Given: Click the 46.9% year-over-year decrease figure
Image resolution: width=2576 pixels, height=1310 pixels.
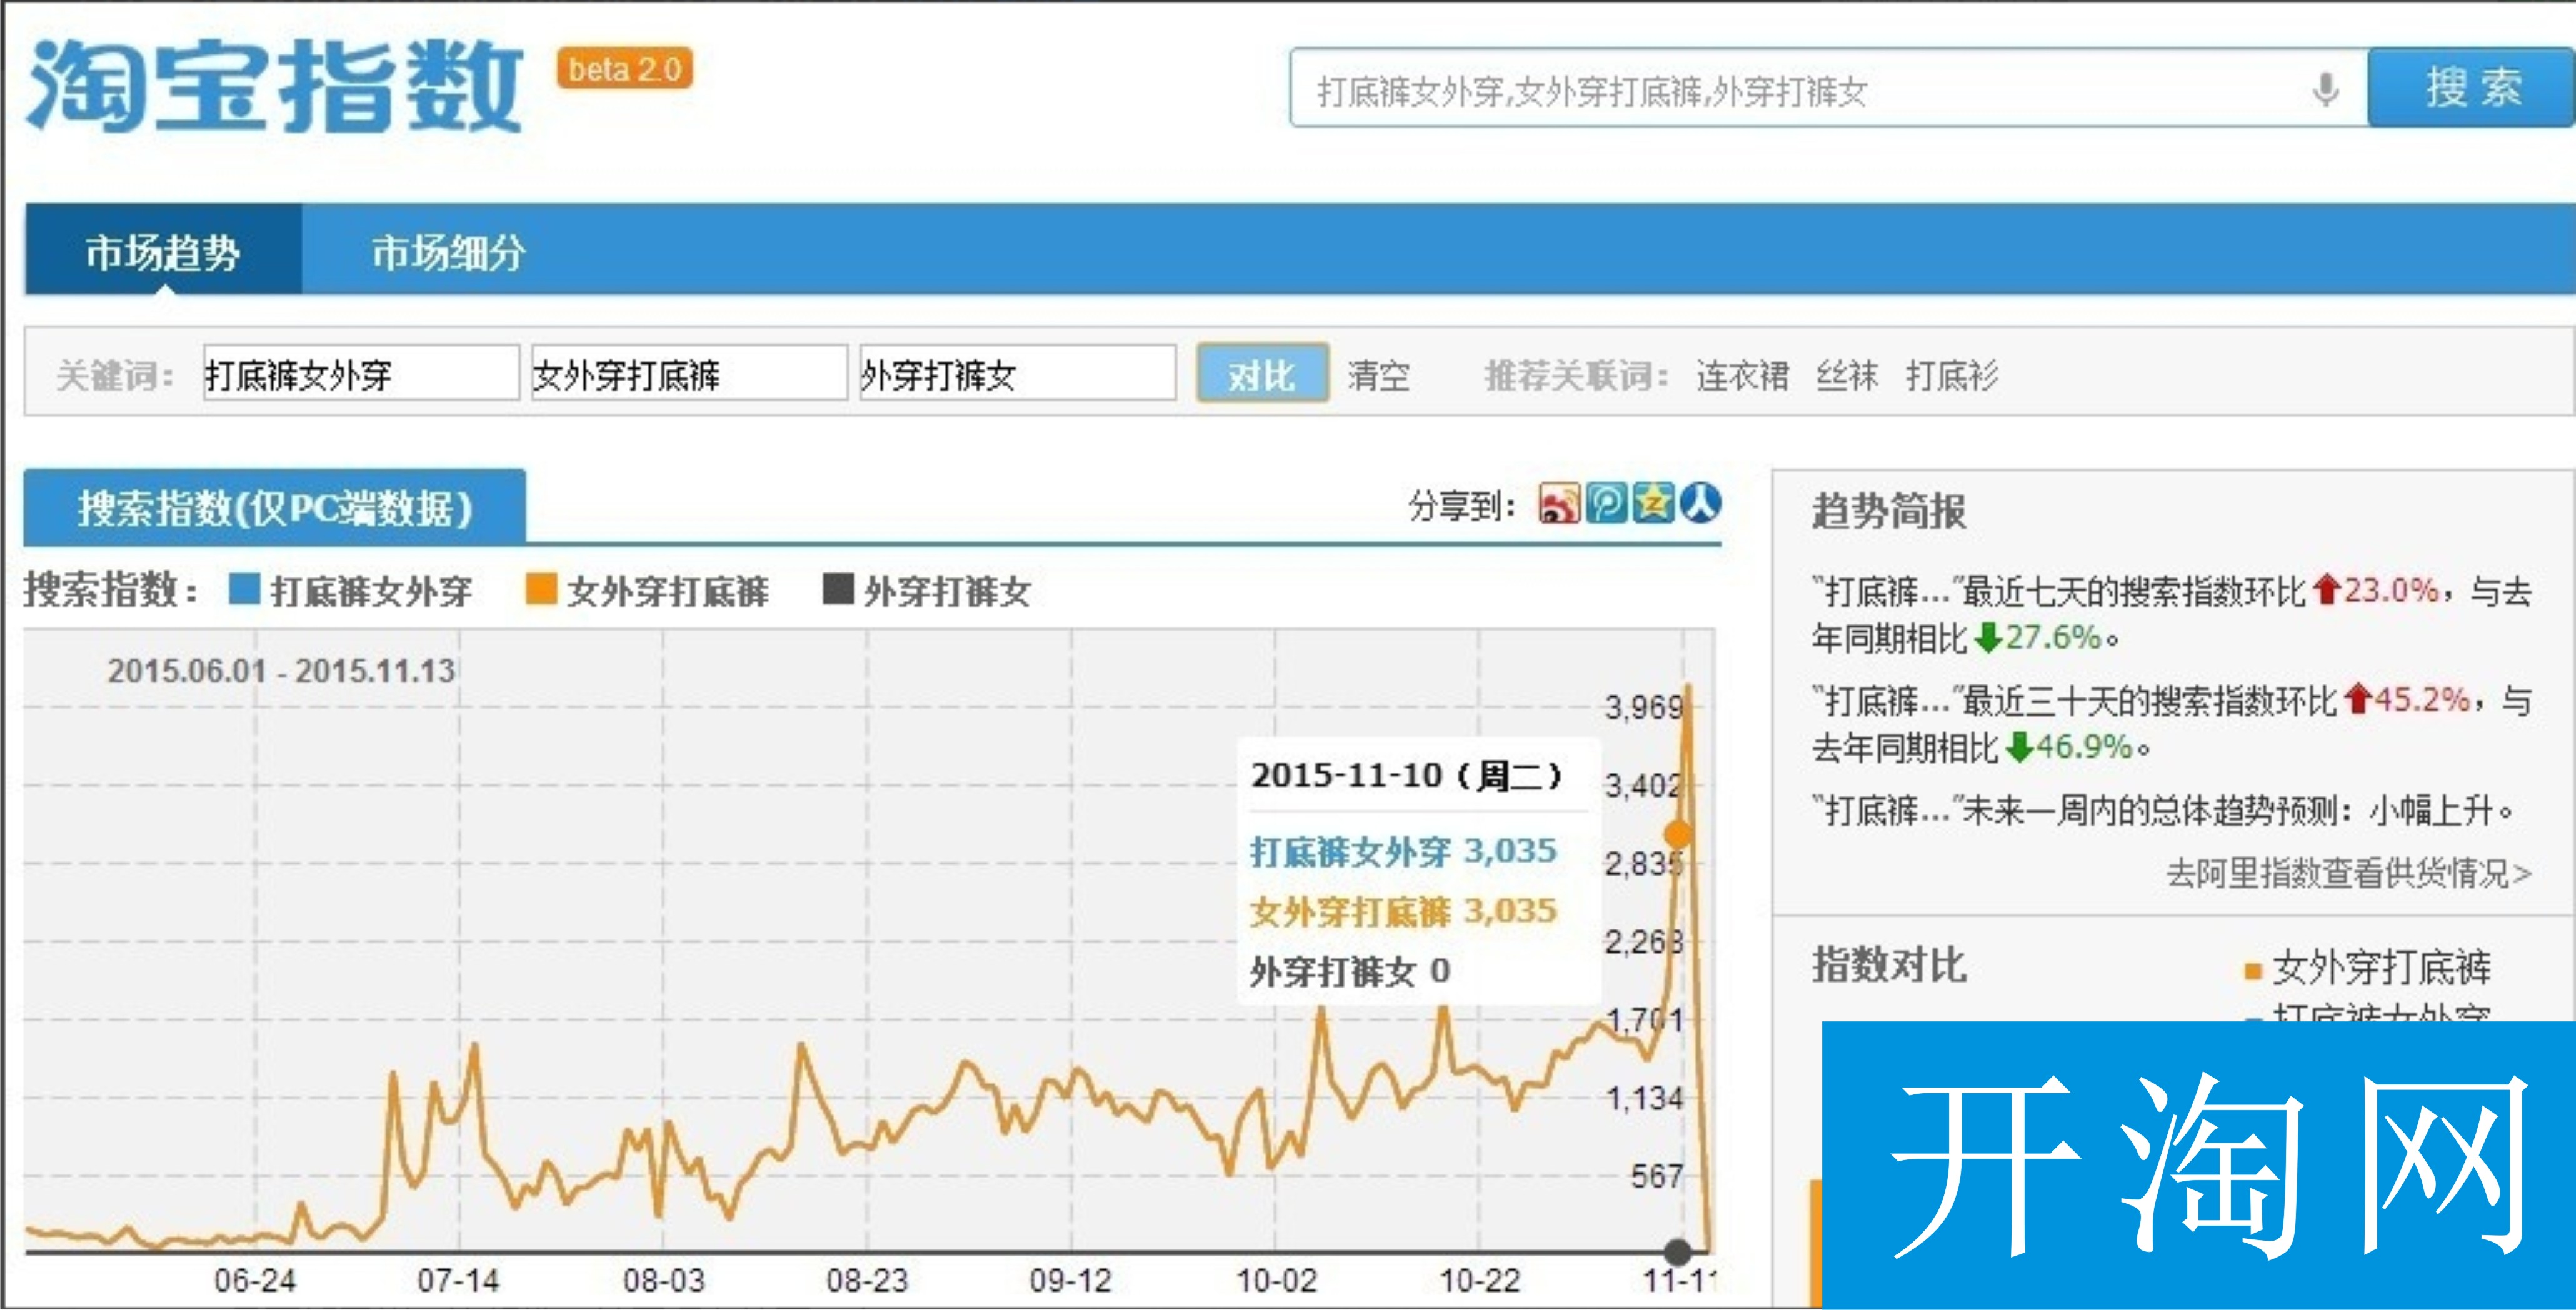Looking at the screenshot, I should pyautogui.click(x=2085, y=746).
